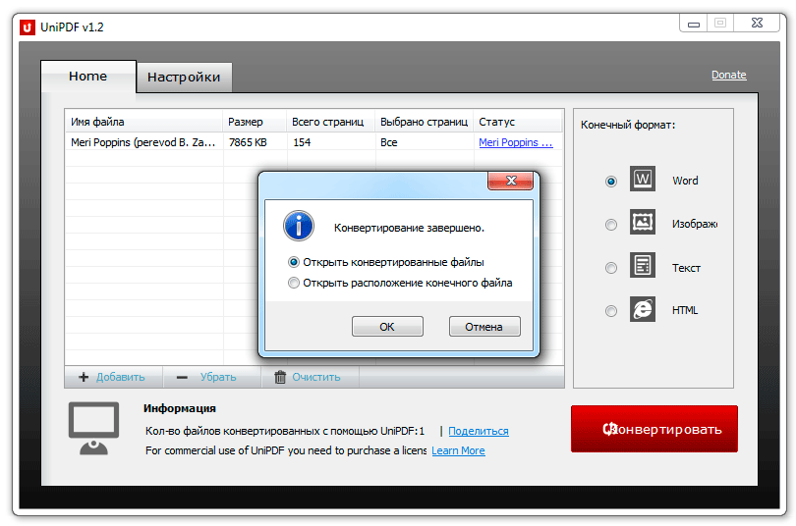Select the Изображение output radio button
Image resolution: width=796 pixels, height=526 pixels.
pyautogui.click(x=611, y=225)
